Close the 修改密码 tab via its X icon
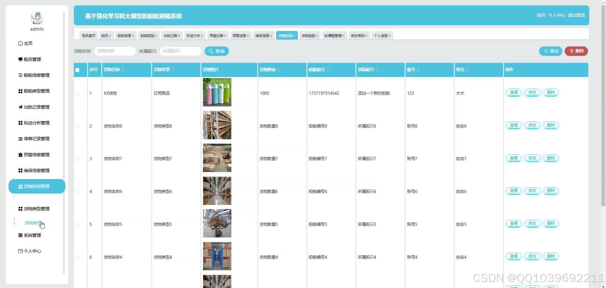 coord(366,36)
